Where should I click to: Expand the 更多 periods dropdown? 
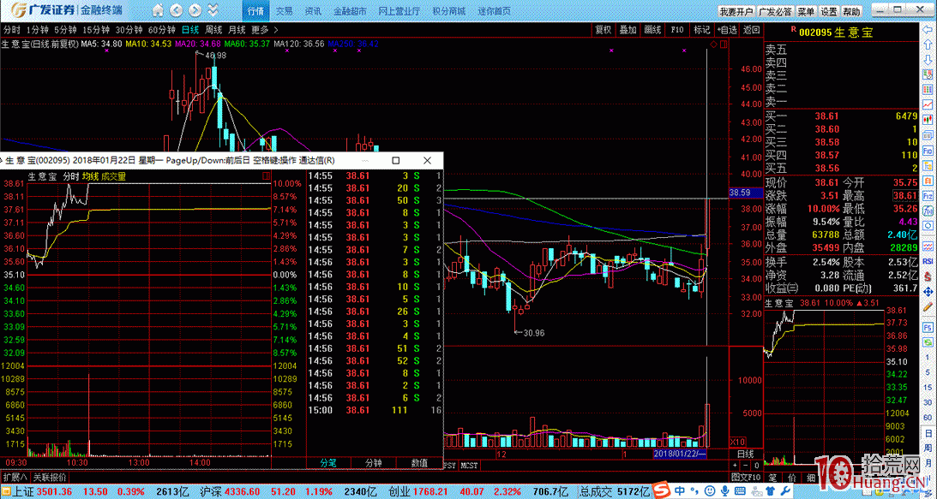[x=265, y=30]
